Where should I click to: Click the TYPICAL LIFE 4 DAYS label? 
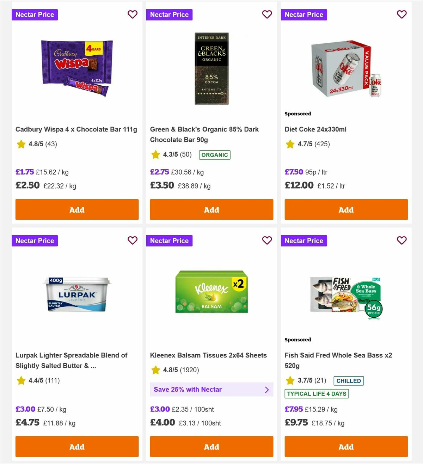point(317,394)
